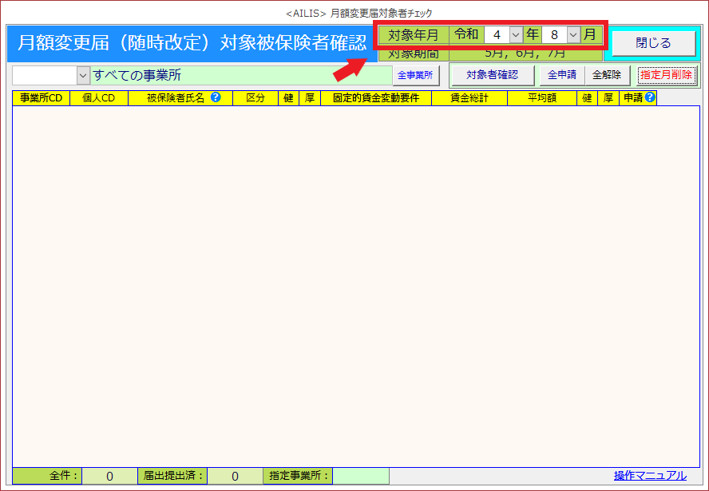Choose the 全事業所 button

pos(415,75)
